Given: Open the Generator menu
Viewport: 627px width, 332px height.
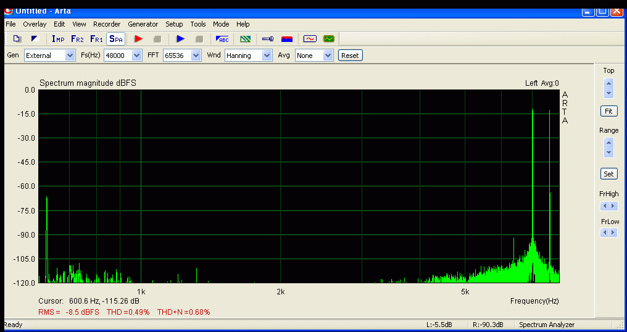Looking at the screenshot, I should click(x=143, y=24).
